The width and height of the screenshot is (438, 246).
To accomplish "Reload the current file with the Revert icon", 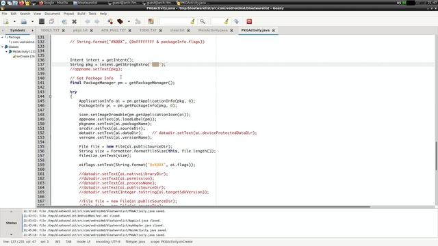I will 64,21.
